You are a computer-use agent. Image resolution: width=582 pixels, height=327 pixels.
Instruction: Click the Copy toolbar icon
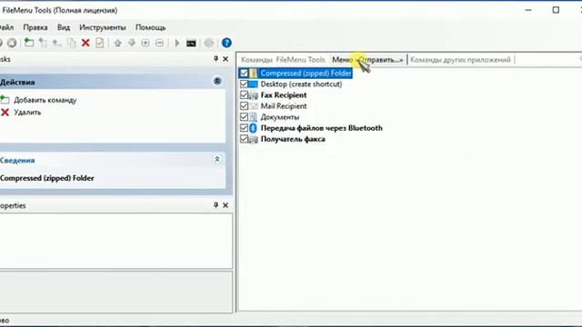pos(71,43)
